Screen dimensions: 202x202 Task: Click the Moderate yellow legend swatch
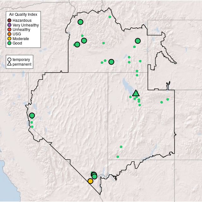(9, 39)
